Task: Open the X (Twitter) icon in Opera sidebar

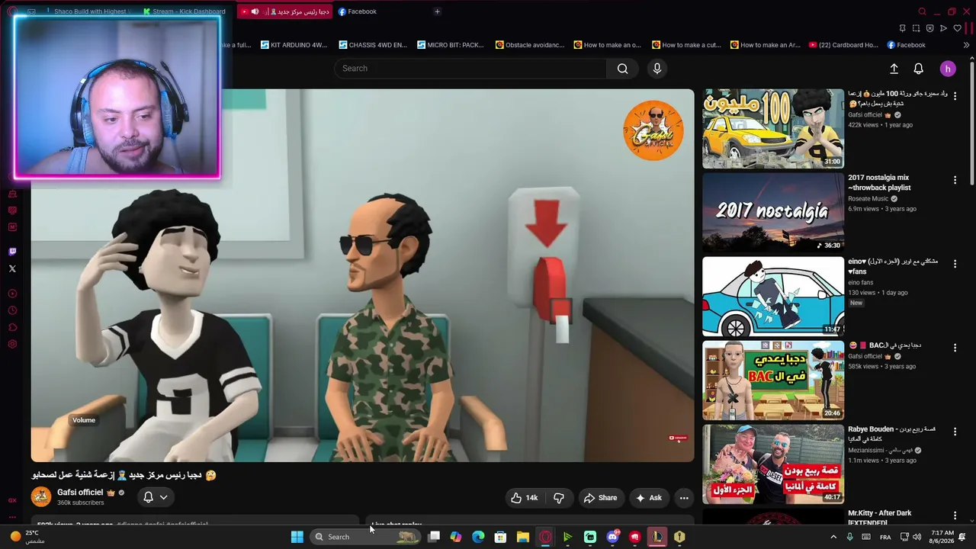Action: coord(12,268)
